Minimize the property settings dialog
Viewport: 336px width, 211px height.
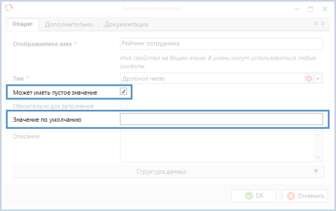[296, 9]
